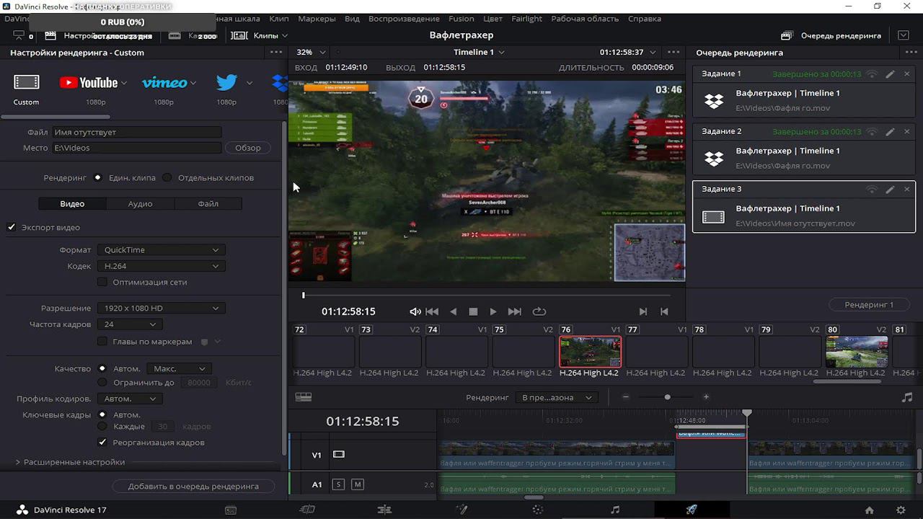
Task: Mute the A1 audio track
Action: click(357, 484)
